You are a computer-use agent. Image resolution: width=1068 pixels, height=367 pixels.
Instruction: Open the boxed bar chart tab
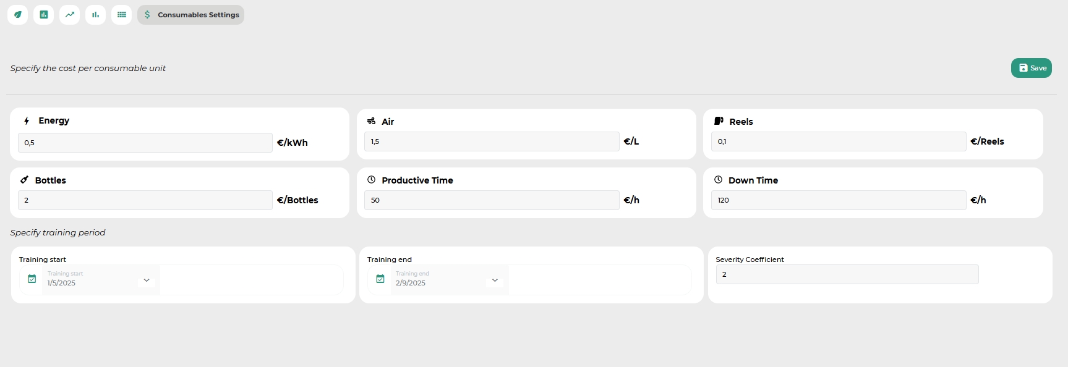pyautogui.click(x=44, y=15)
